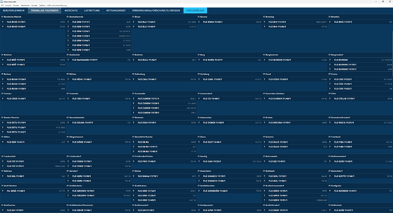Select vehicle FLO BURGNE without number
The width and height of the screenshot is (393, 213).
click(341, 60)
